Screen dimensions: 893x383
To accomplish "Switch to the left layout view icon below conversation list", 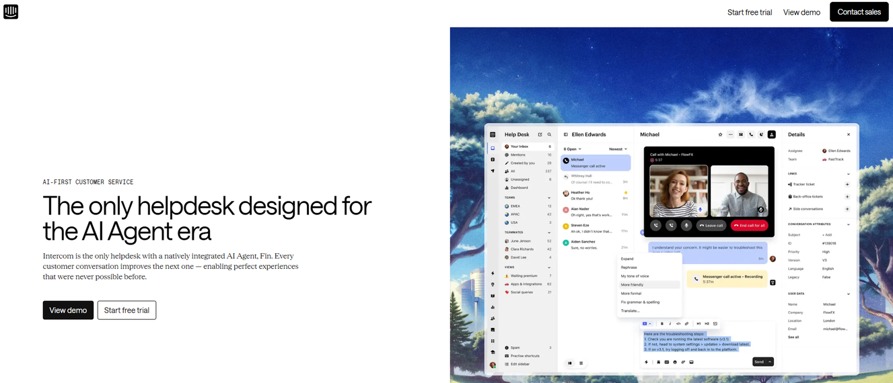I will 570,363.
